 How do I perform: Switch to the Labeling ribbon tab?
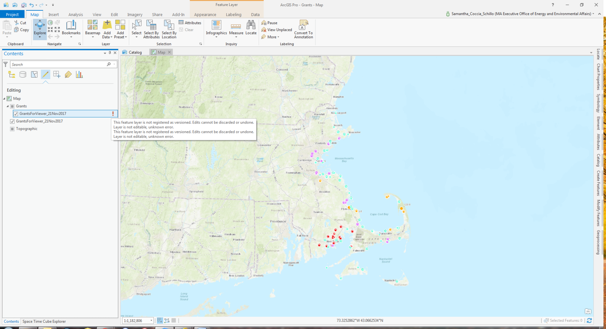coord(234,14)
